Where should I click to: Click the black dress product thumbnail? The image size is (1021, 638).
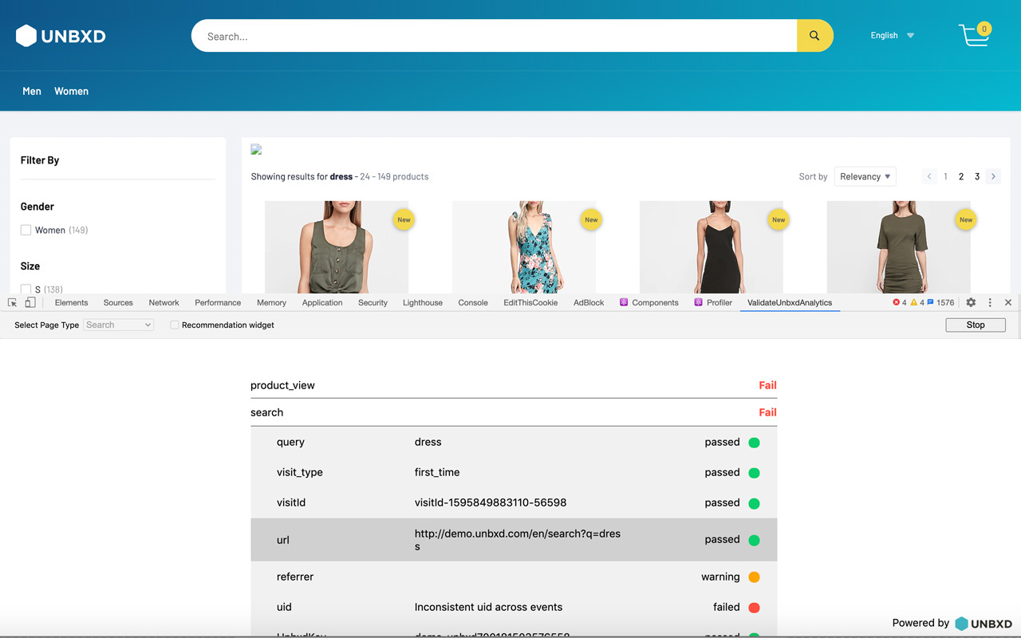[711, 247]
